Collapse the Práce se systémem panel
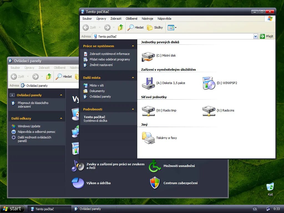Viewport: 284px width, 213px height. point(133,46)
